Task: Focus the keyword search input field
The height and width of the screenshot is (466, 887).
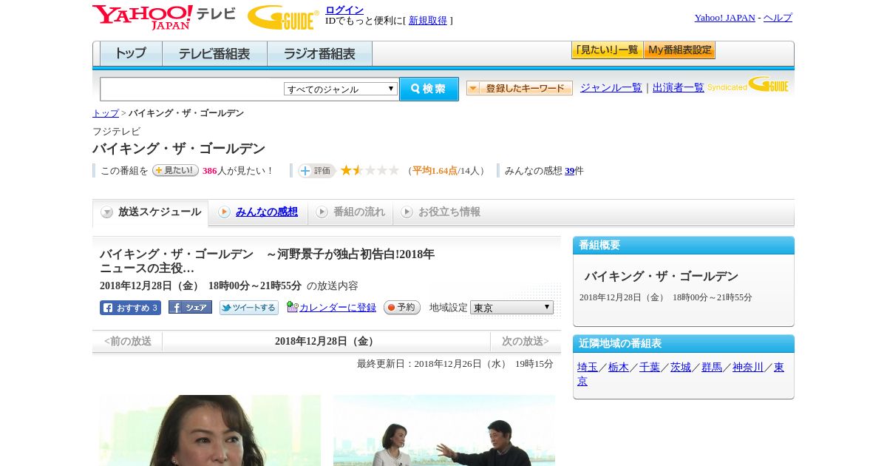Action: point(192,89)
